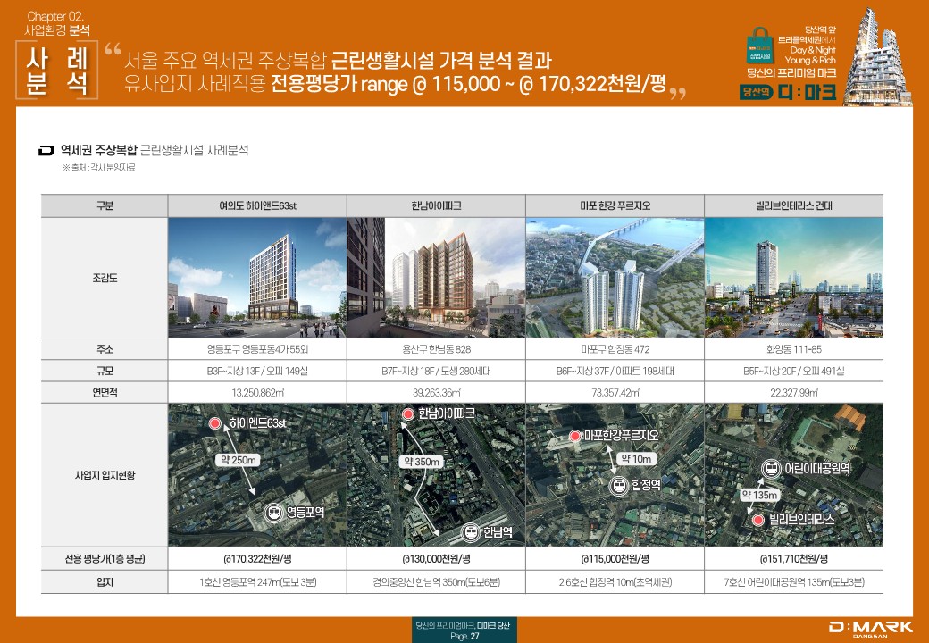The height and width of the screenshot is (643, 929).
Task: Select the 여의도 하이앤드63st column header
Action: (x=257, y=206)
